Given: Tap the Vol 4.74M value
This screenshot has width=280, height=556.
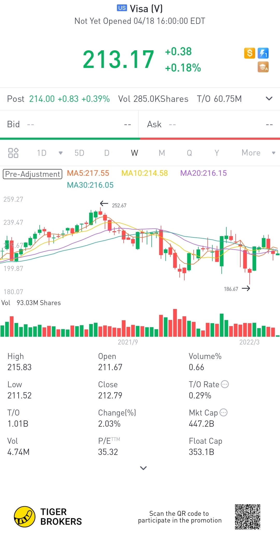Looking at the screenshot, I should [x=18, y=452].
